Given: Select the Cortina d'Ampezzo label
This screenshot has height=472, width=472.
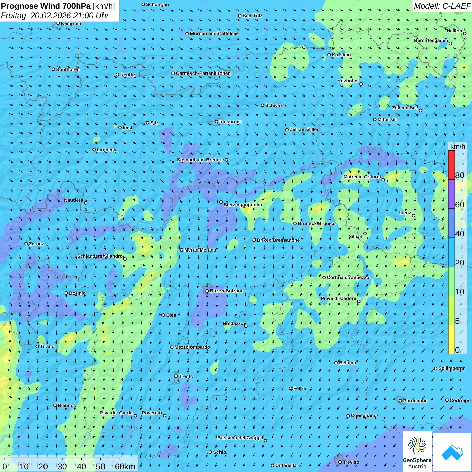Looking at the screenshot, I should tap(348, 277).
